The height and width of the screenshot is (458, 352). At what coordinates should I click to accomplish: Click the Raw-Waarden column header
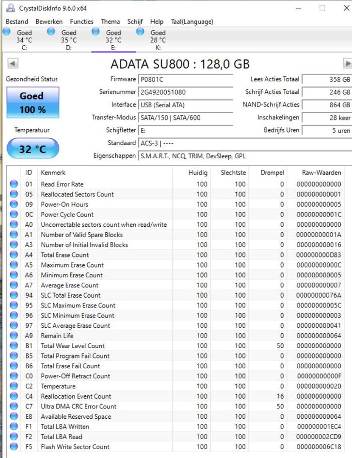(316, 172)
